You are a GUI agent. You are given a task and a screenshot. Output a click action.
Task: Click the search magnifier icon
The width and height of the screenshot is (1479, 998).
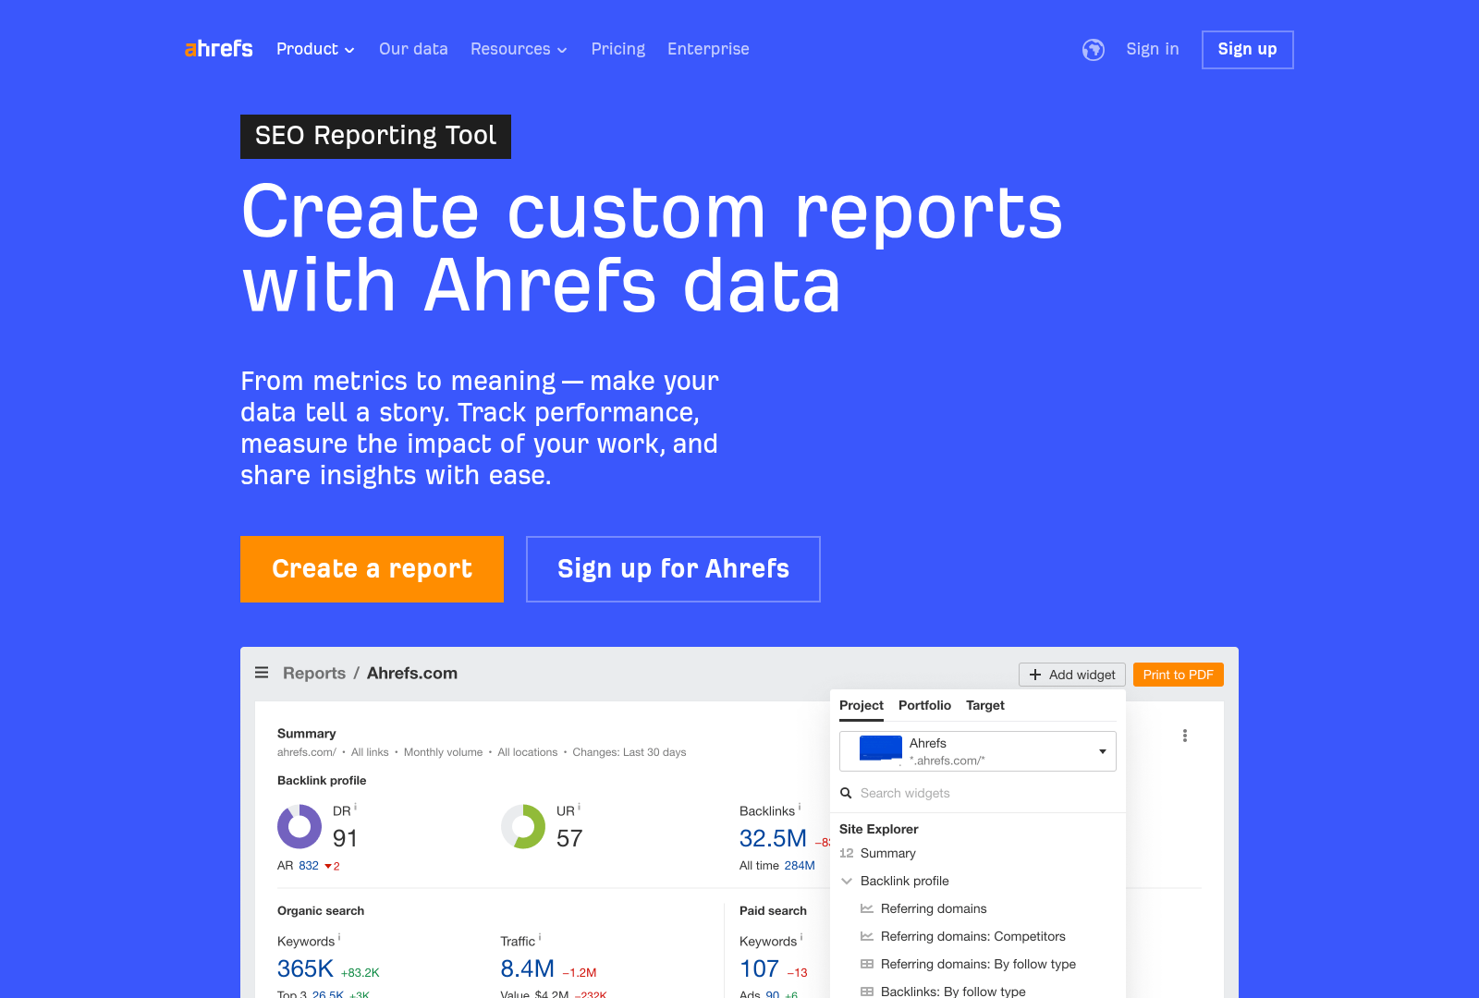click(846, 793)
